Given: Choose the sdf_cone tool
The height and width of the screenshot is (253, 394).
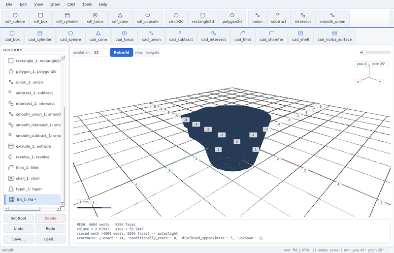Looking at the screenshot, I should pos(120,18).
